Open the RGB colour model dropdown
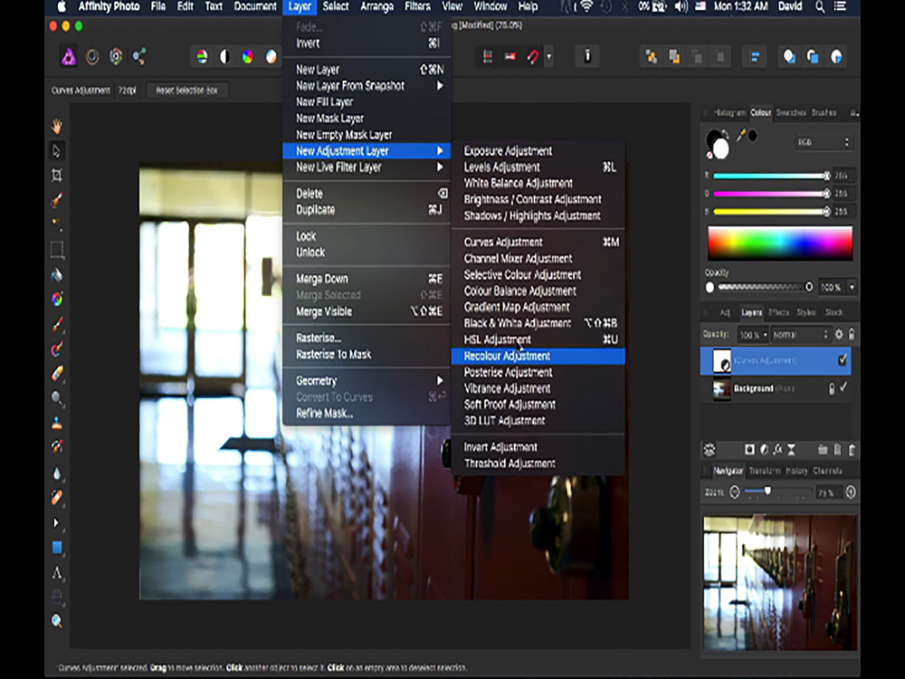905x679 pixels. 823,142
